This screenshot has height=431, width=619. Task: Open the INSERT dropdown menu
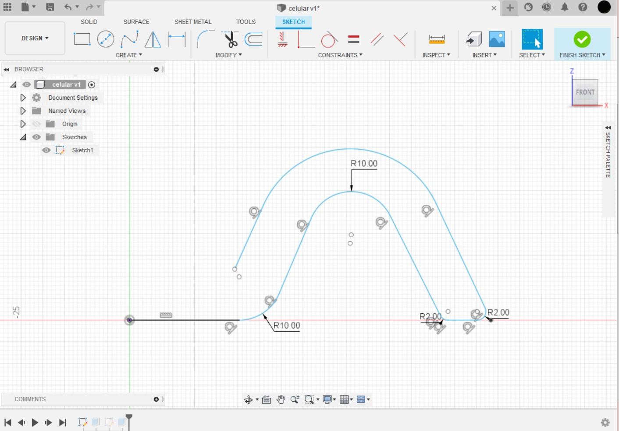point(484,55)
